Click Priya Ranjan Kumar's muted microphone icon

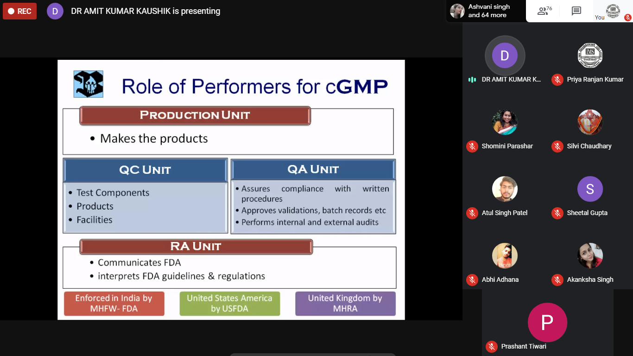[x=557, y=80]
